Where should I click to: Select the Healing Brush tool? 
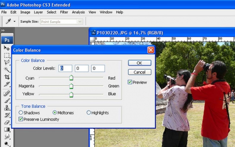pos(7,93)
